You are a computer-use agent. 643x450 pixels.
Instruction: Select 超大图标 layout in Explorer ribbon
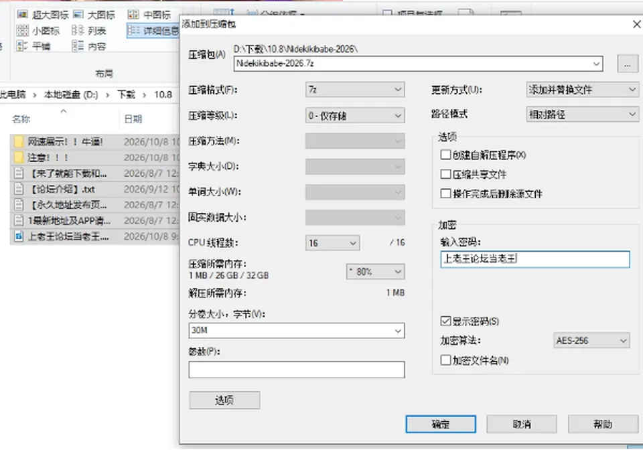[x=43, y=15]
